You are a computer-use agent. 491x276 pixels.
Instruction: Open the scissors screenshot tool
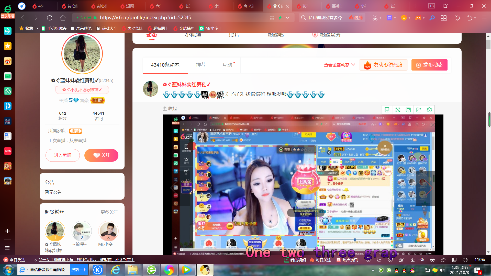[x=375, y=18]
